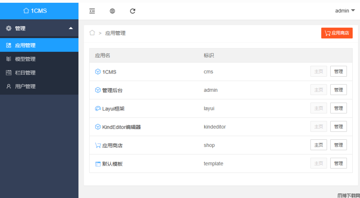
Task: Click the template icon beside 默认模板
Action: (98, 164)
